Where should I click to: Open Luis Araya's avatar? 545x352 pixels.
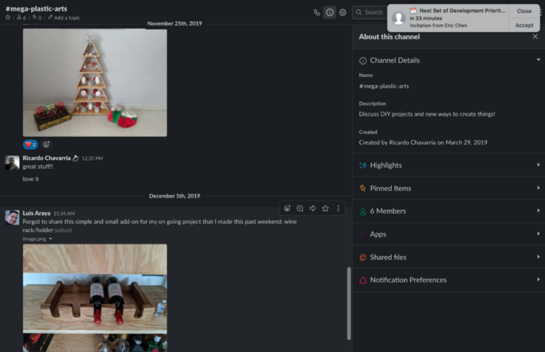click(x=12, y=217)
